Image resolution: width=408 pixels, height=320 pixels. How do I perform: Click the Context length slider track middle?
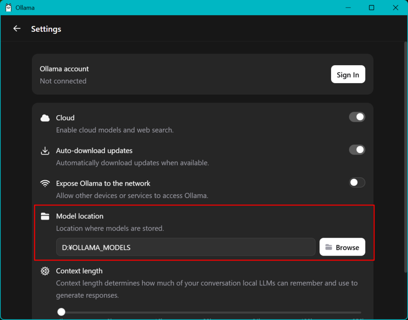[x=210, y=312]
